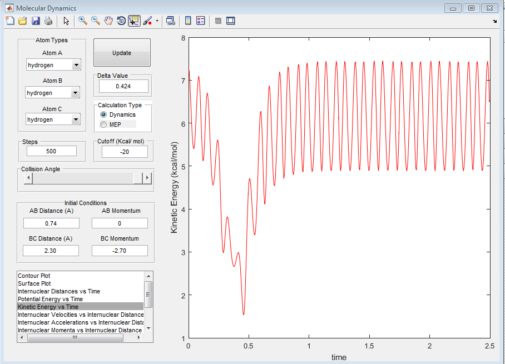Enable the Rotate 3D tool
This screenshot has height=364, width=505.
pos(121,21)
